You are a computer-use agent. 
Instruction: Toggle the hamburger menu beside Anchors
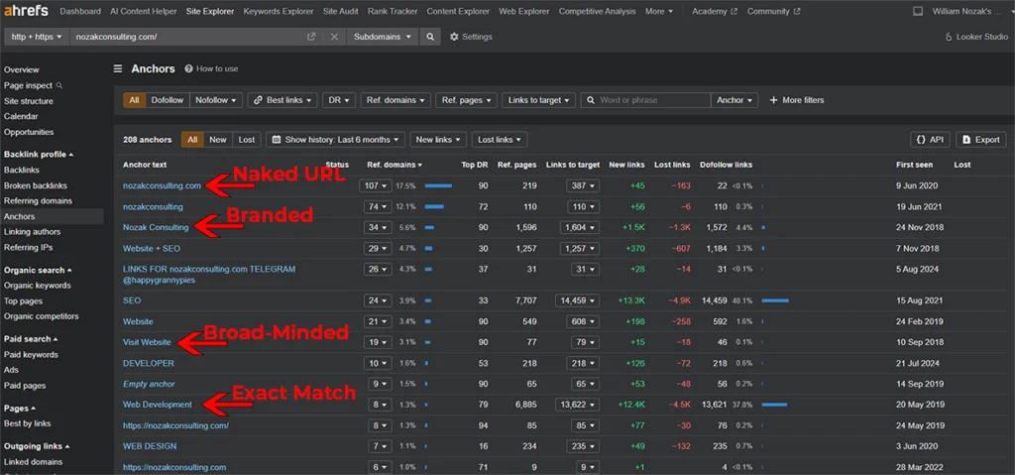coord(118,68)
